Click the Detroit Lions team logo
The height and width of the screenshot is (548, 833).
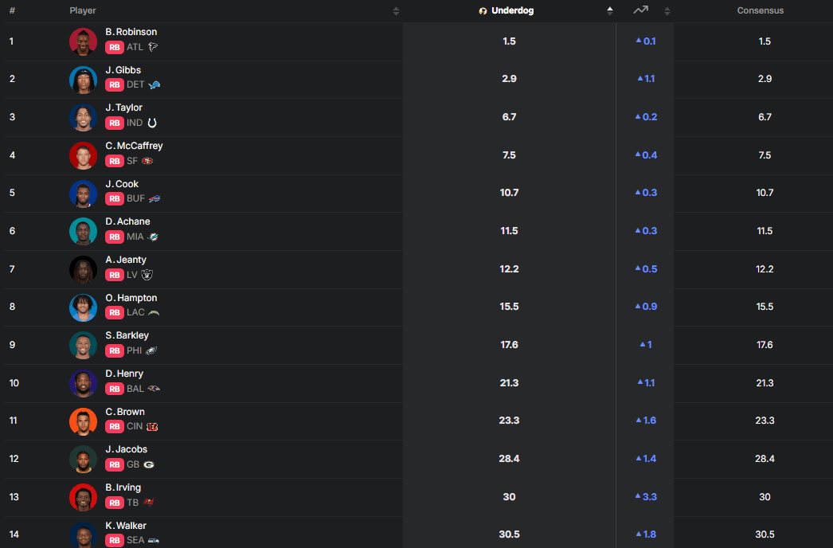[x=154, y=85]
